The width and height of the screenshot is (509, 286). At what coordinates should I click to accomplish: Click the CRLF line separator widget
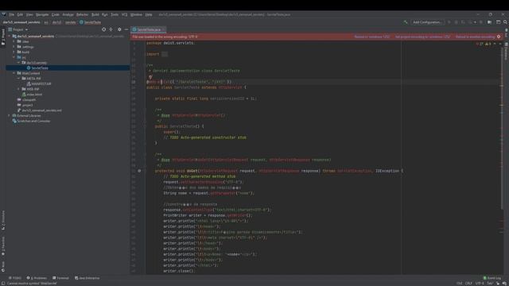point(468,284)
